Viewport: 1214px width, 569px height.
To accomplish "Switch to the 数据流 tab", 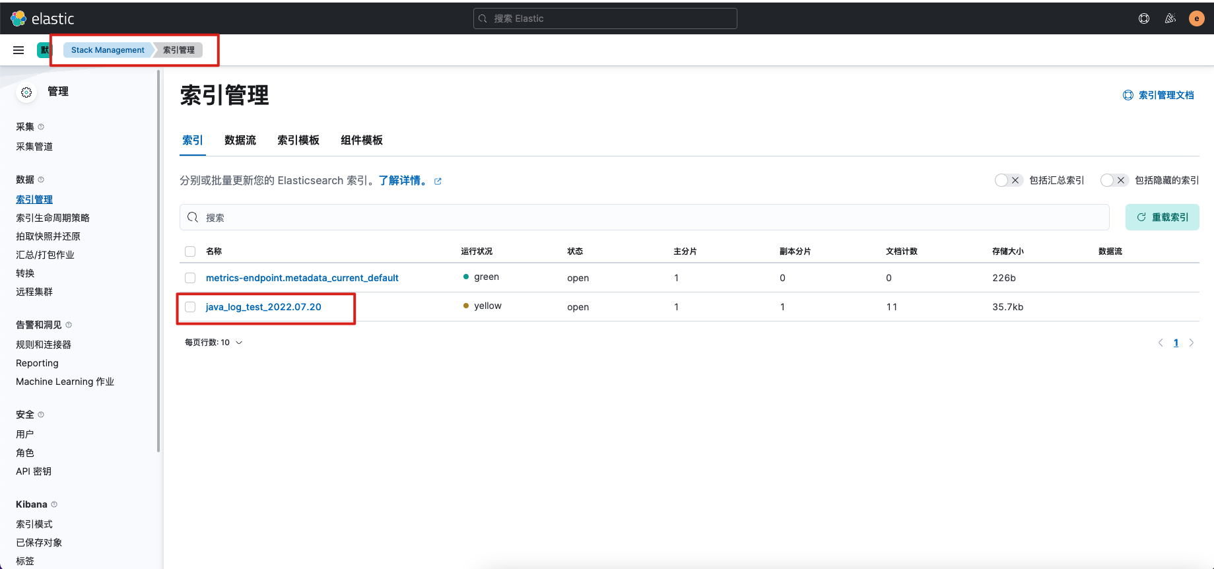I will [240, 140].
